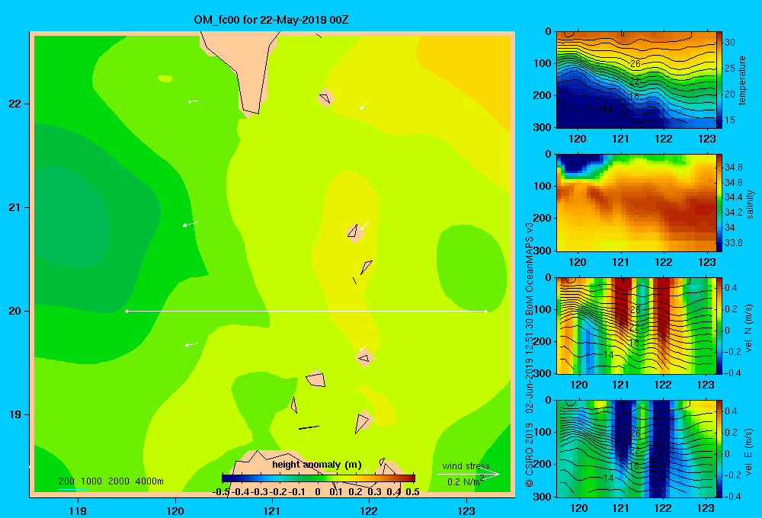The width and height of the screenshot is (762, 518).
Task: Click the wind arrow near 120°E, 22°N
Action: point(193,101)
